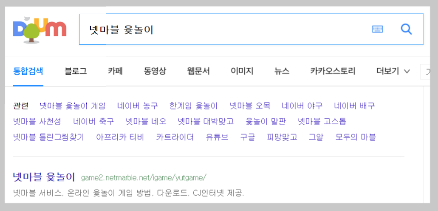Switch to the 블로그 tab

tap(75, 71)
